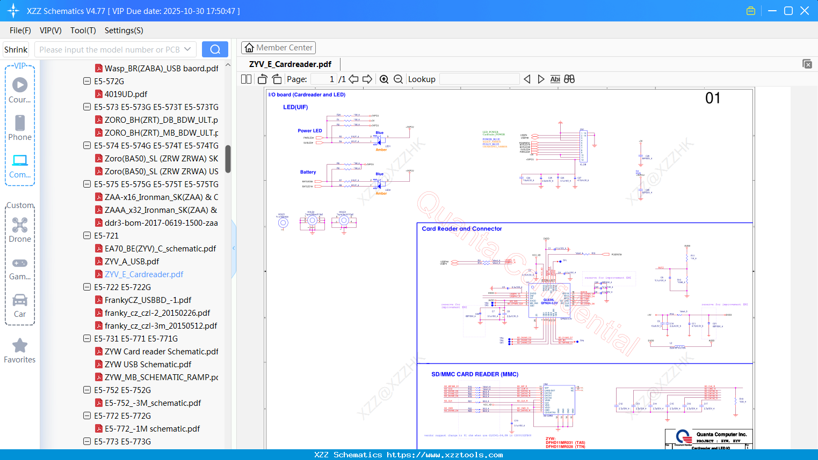This screenshot has width=818, height=460.
Task: Collapse the E5-572G tree folder
Action: pyautogui.click(x=87, y=81)
